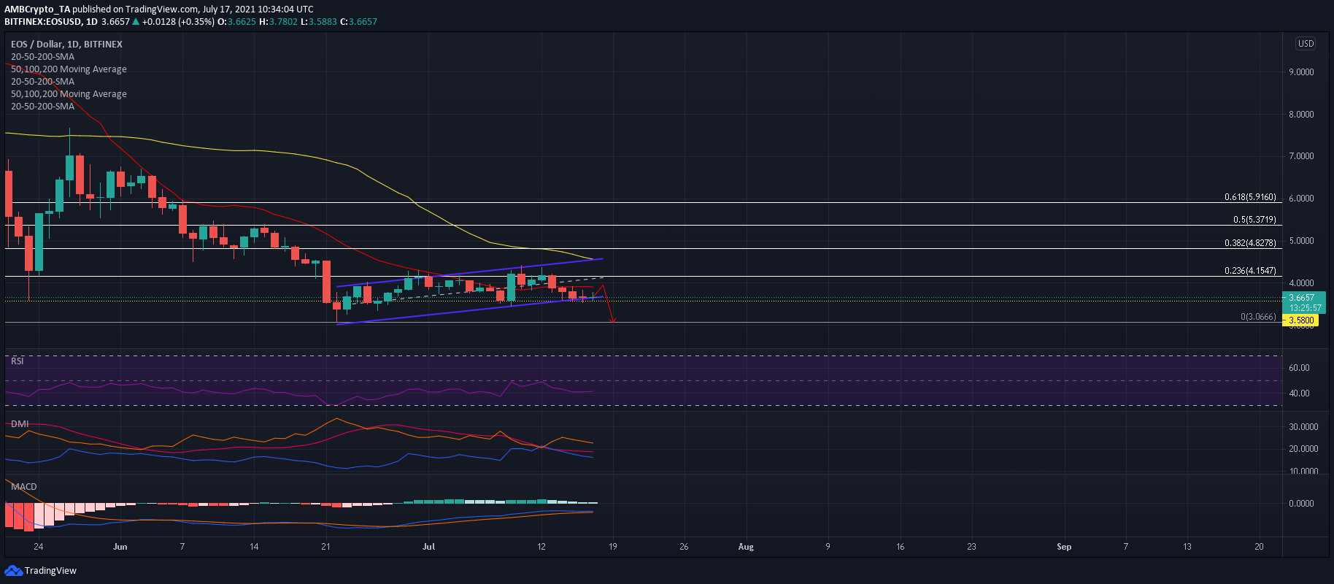
Task: Click the 4.0000 price axis label
Action: (1301, 283)
